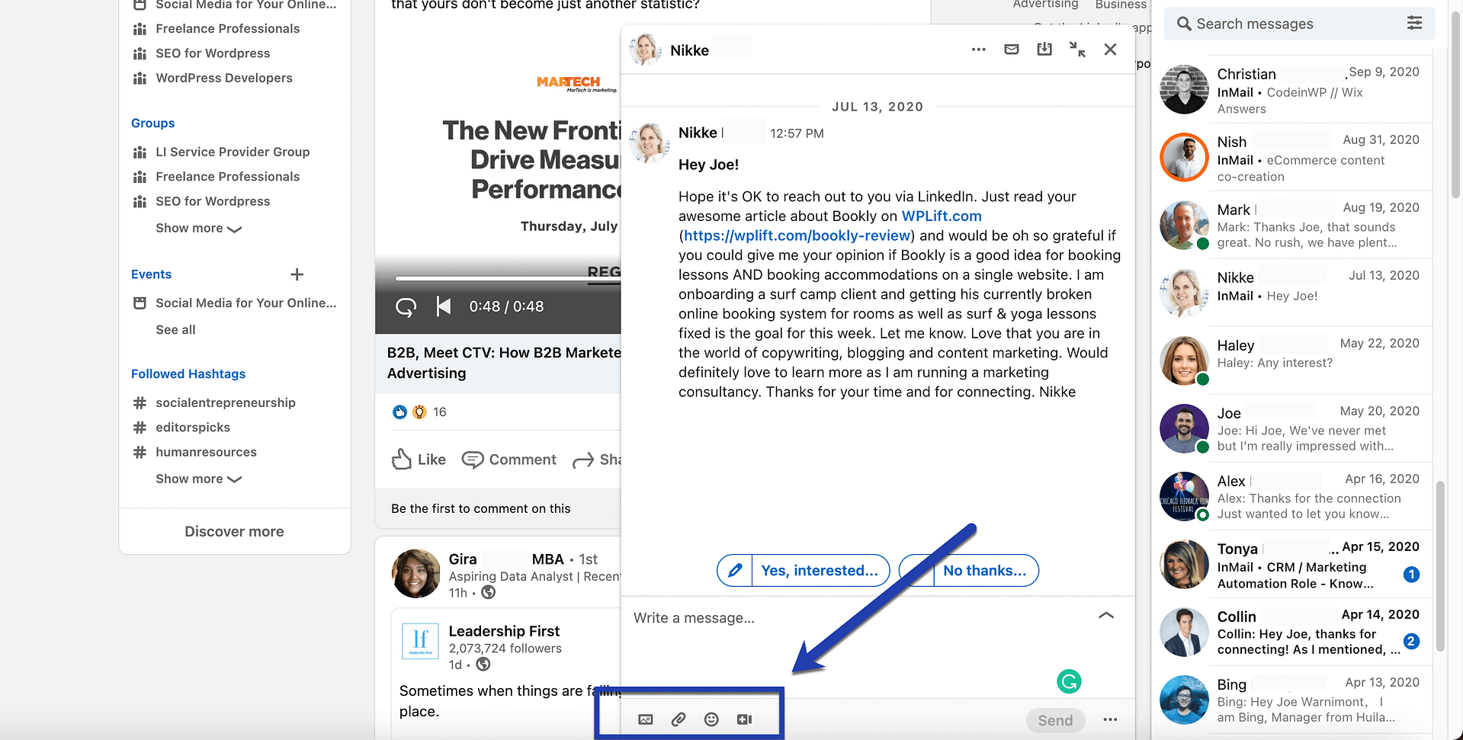Image resolution: width=1463 pixels, height=740 pixels.
Task: Replay the video in the MarTech post
Action: pos(406,307)
